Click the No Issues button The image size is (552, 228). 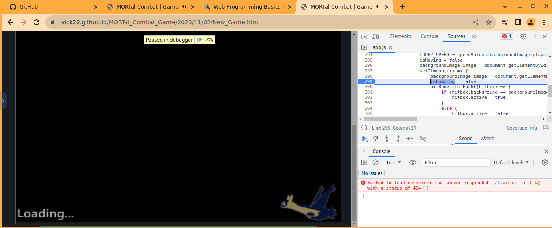372,173
